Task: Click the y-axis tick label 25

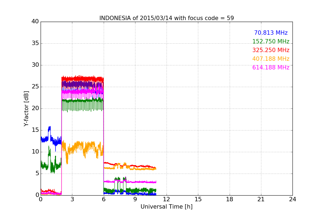Action: click(x=35, y=87)
